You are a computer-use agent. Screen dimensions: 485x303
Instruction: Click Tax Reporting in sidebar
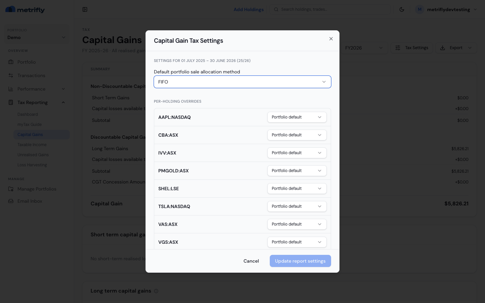pos(37,102)
